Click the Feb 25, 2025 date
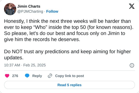The width and height of the screenshot is (139, 93). pyautogui.click(x=34, y=65)
